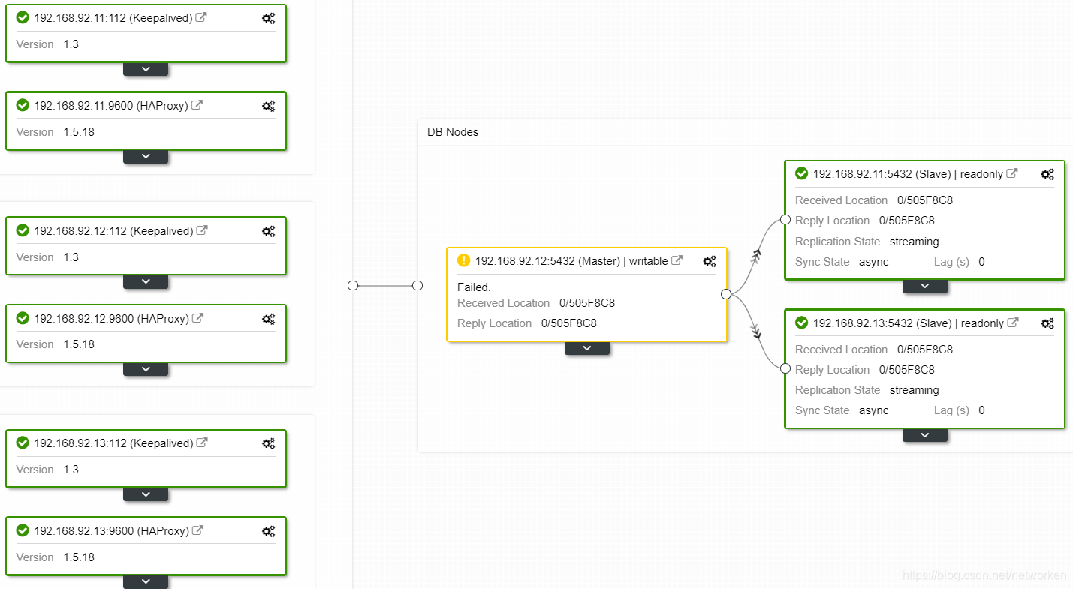Select Master output connector port

(x=726, y=294)
